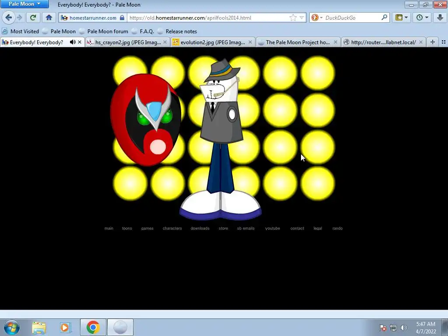The width and height of the screenshot is (448, 336).
Task: Open the Pale Moon application menu
Action: tap(24, 4)
